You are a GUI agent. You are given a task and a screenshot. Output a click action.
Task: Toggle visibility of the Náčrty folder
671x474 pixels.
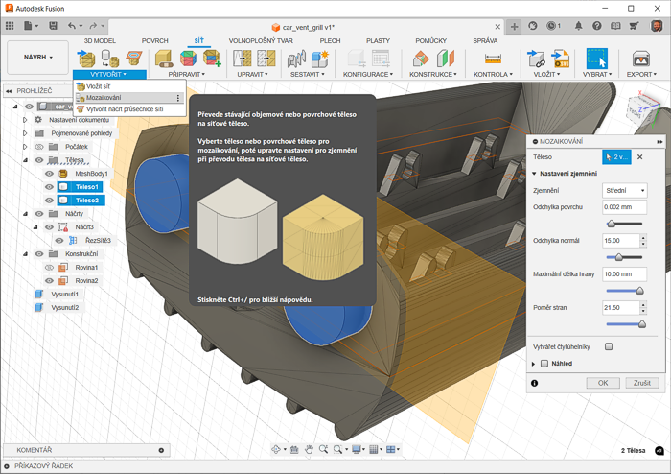(39, 213)
